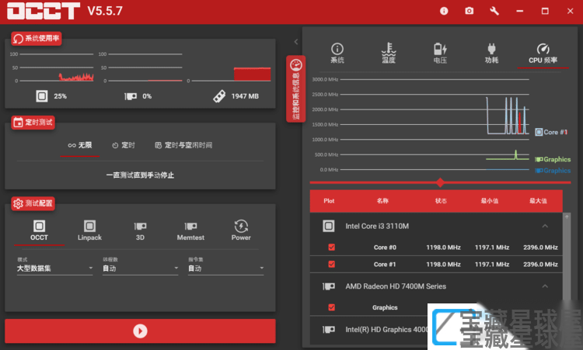The width and height of the screenshot is (583, 350).
Task: Uncheck the Core #1 plot checkbox
Action: pos(332,265)
